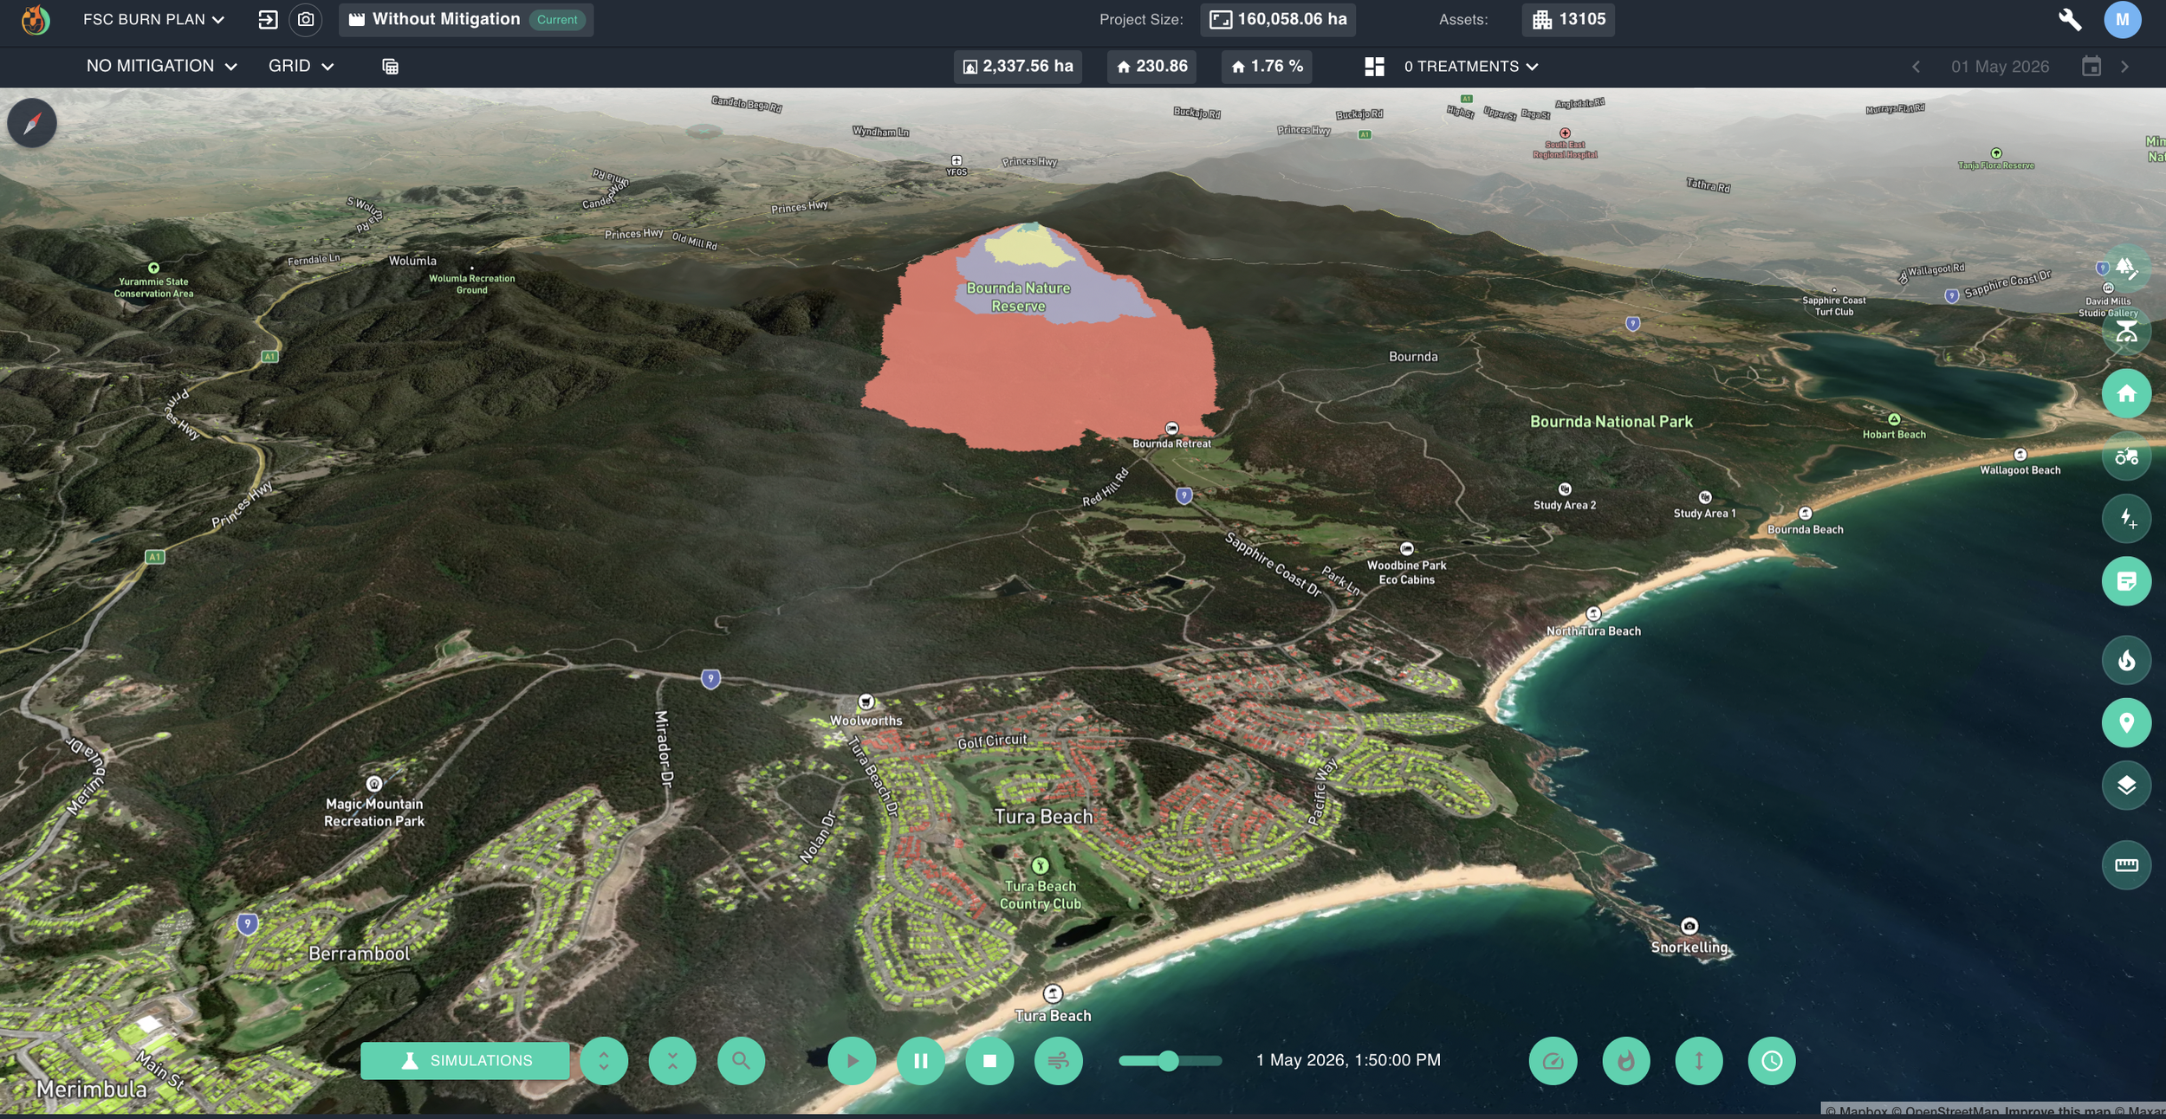Click the Snorkelling camera marker

[x=1689, y=926]
